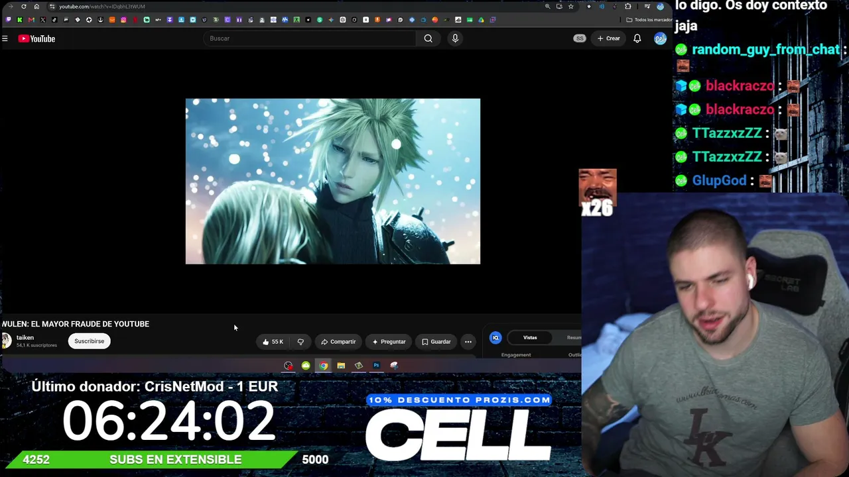
Task: Open site information icon in address bar
Action: pos(52,7)
